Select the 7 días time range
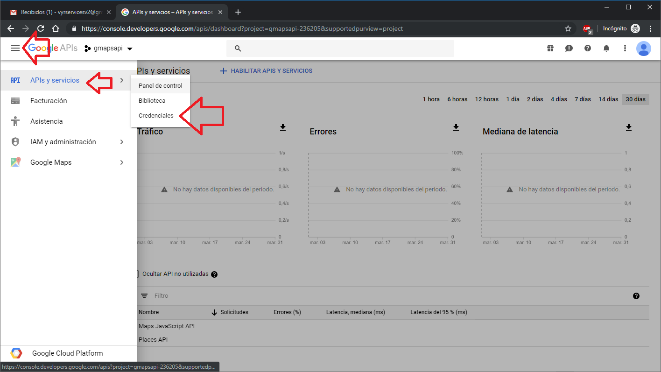661x372 pixels. (583, 99)
